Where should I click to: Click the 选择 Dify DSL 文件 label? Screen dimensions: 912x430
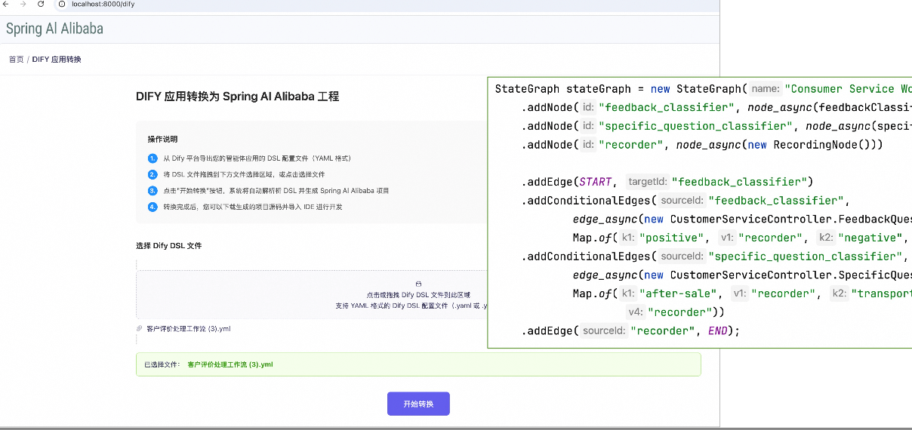[168, 246]
